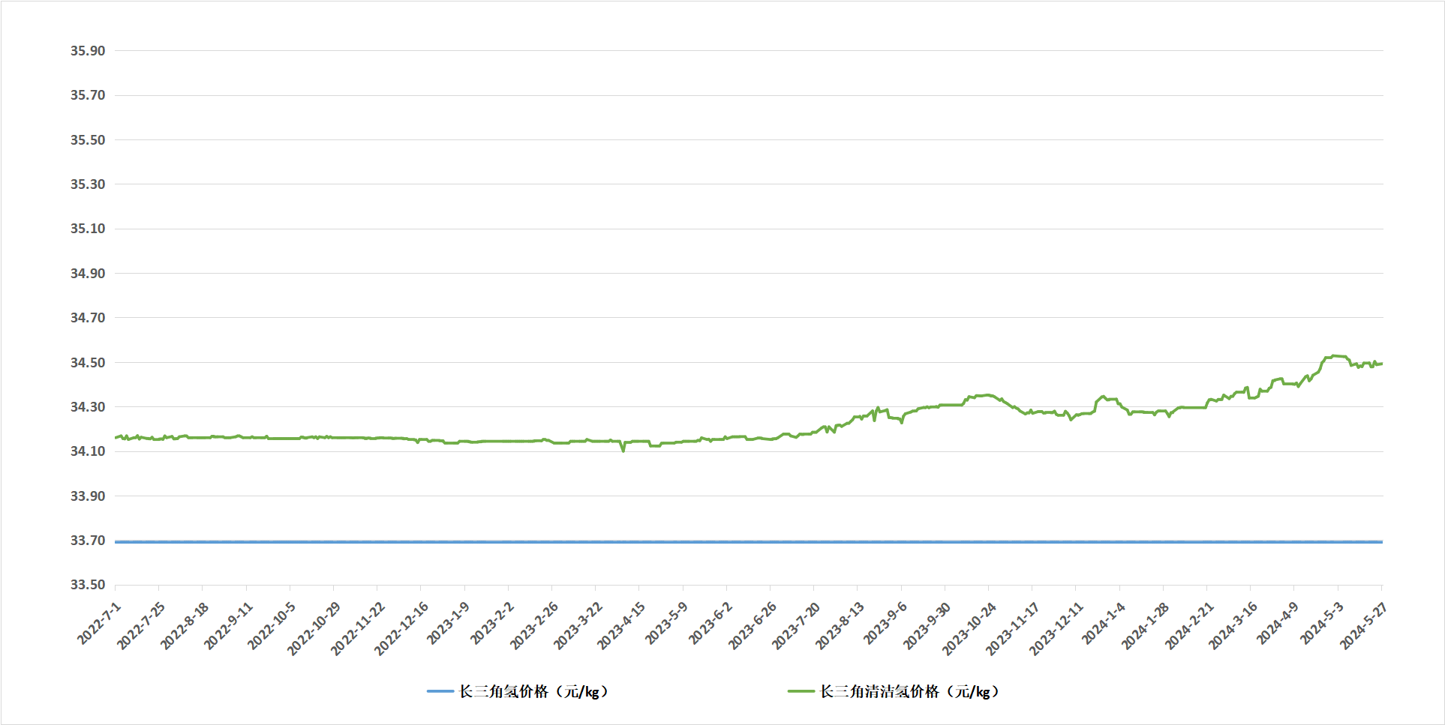Click x-axis date 2024-1-4
The width and height of the screenshot is (1445, 725).
[1103, 623]
